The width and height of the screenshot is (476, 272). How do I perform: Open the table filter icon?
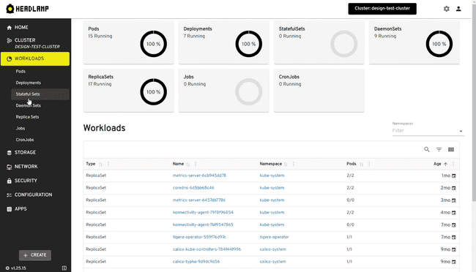(439, 149)
